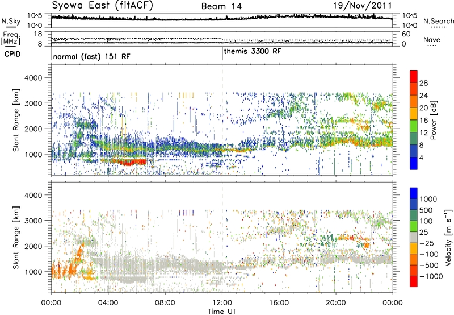Image resolution: width=454 pixels, height=315 pixels.
Task: Click the '-500' label on the Velocity colorbar
Action: coord(429,266)
